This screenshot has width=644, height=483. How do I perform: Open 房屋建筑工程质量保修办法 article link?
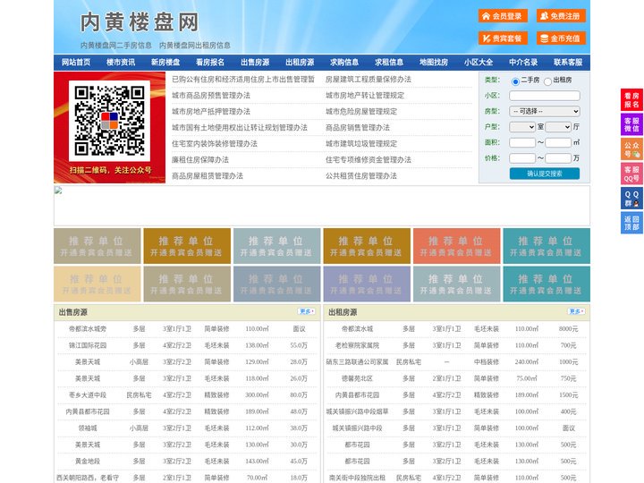coord(369,80)
